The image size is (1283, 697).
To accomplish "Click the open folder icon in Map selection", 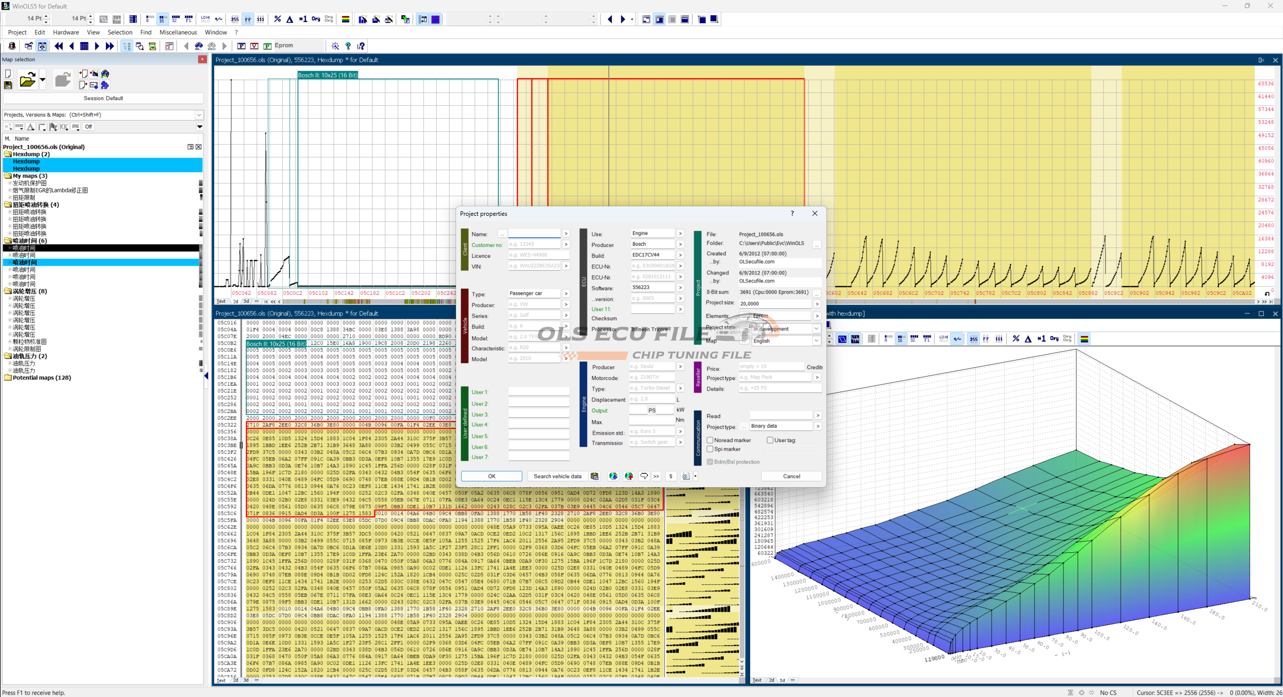I will (28, 80).
